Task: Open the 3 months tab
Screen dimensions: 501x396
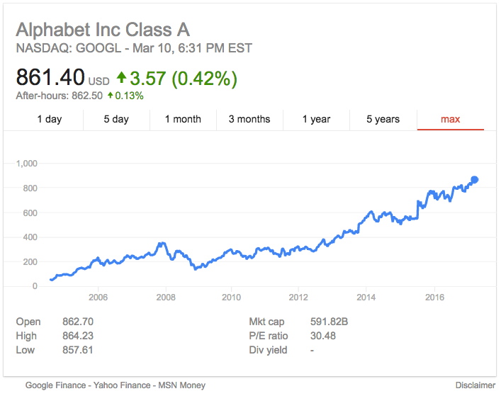Action: tap(249, 119)
